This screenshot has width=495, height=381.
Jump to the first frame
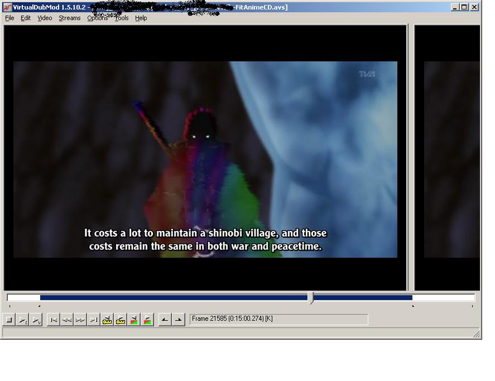(54, 320)
